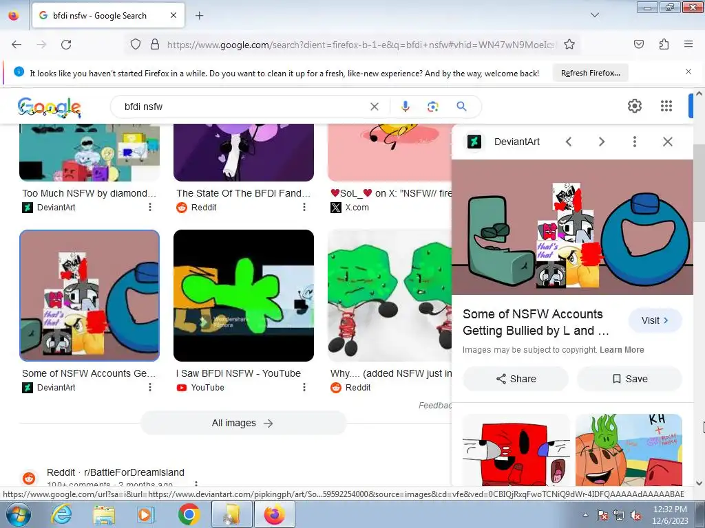This screenshot has width=705, height=528.
Task: Show previous image in the preview panel
Action: point(568,142)
